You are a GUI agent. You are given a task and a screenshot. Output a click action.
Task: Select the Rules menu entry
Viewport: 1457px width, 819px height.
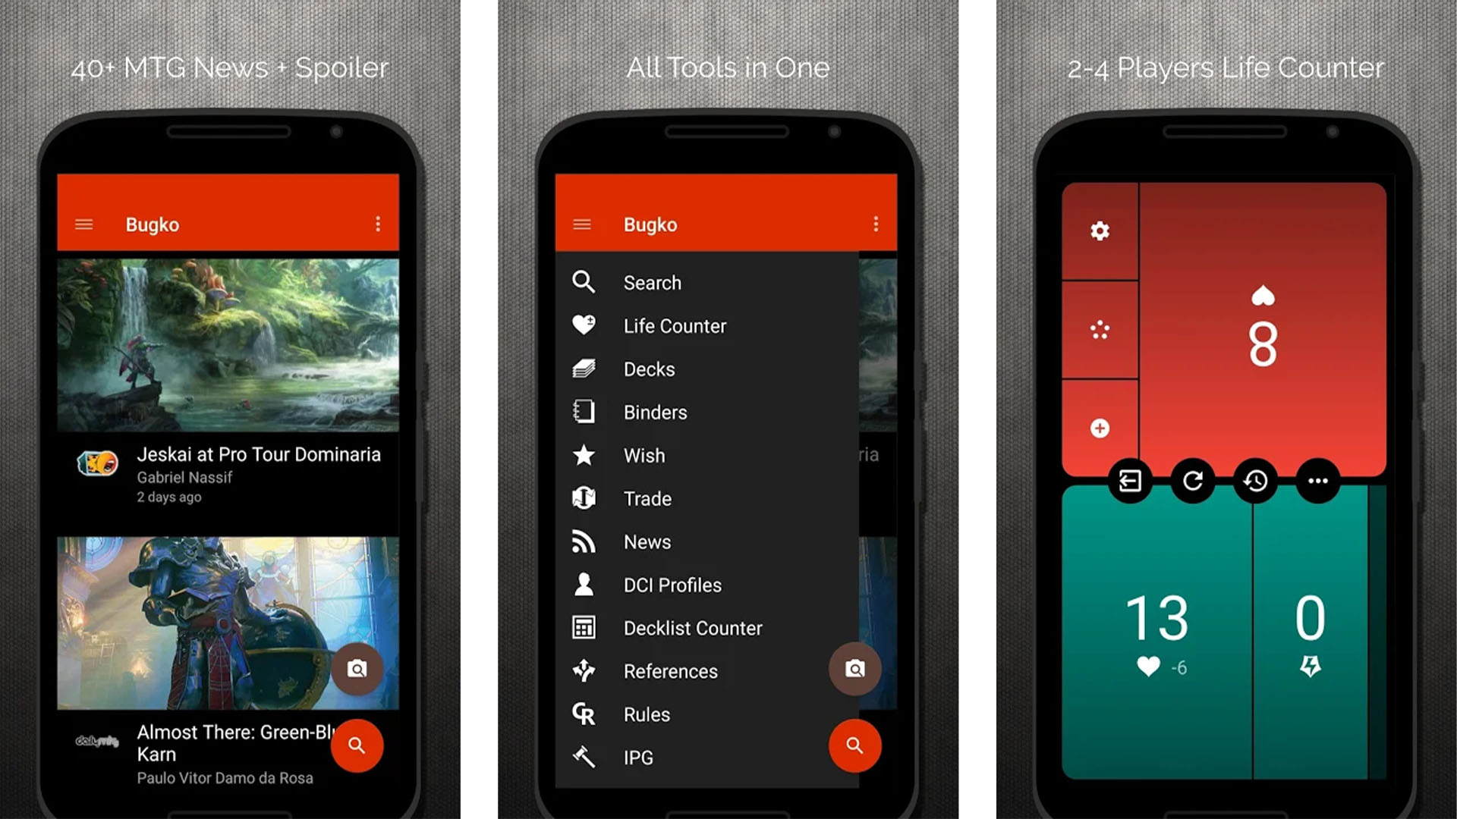(647, 713)
